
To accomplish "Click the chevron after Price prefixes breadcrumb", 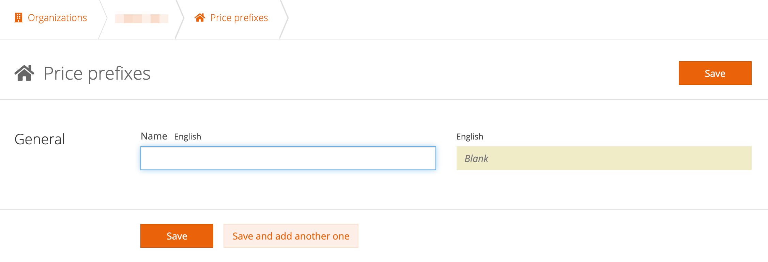I will (284, 19).
